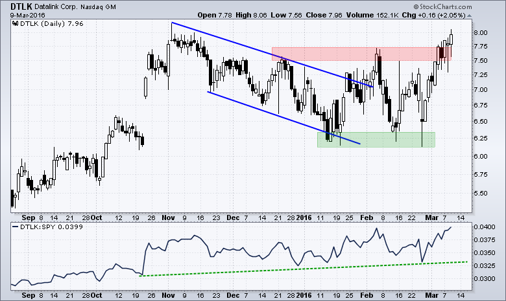The height and width of the screenshot is (301, 506).
Task: Open the StockCharts.com copyright link
Action: (x=442, y=6)
